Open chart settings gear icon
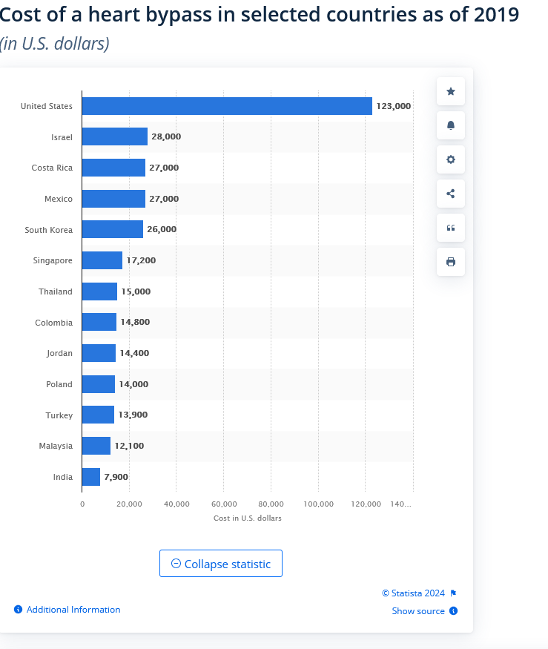The width and height of the screenshot is (548, 649). coord(451,159)
